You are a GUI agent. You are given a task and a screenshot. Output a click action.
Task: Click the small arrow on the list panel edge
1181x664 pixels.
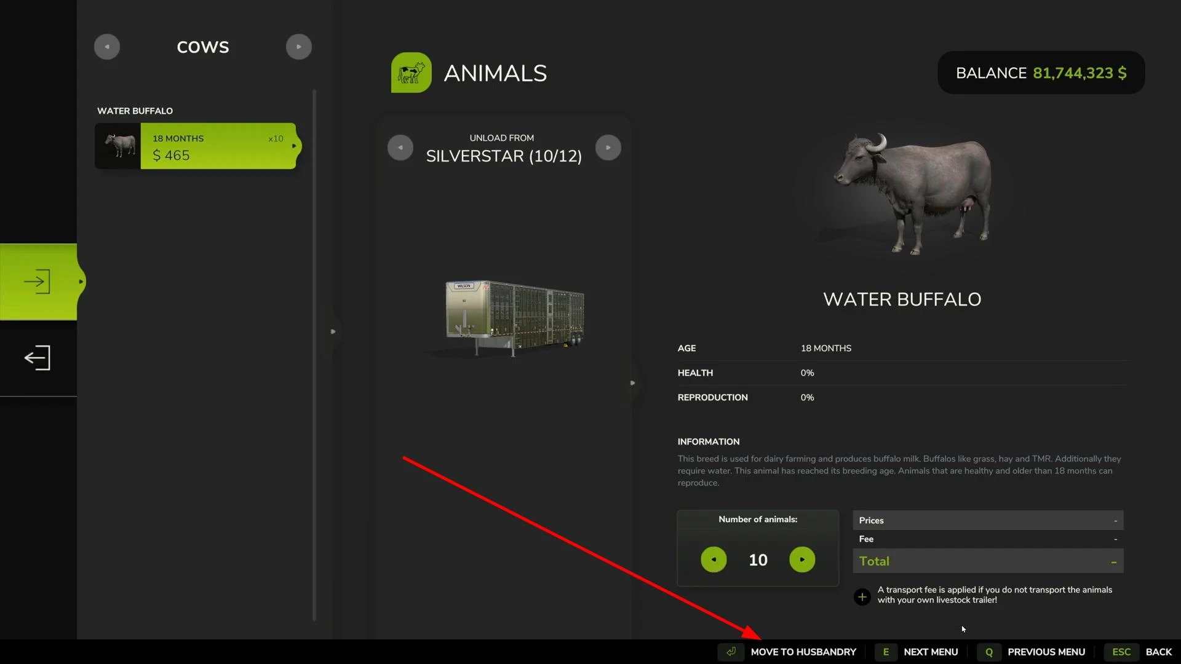(x=333, y=331)
